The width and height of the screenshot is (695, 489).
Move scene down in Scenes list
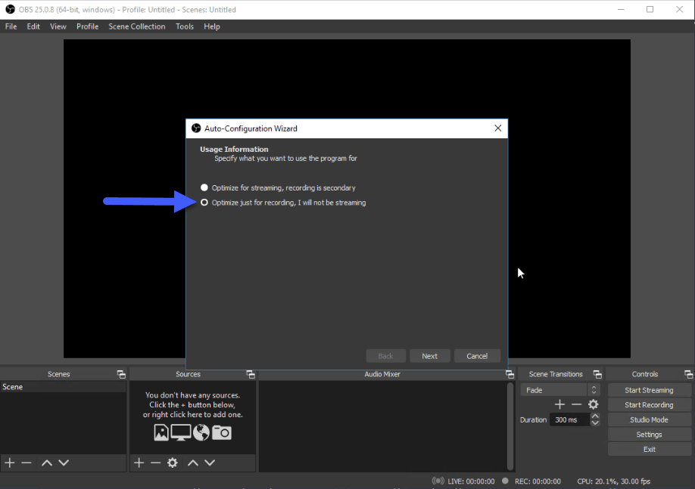[64, 463]
